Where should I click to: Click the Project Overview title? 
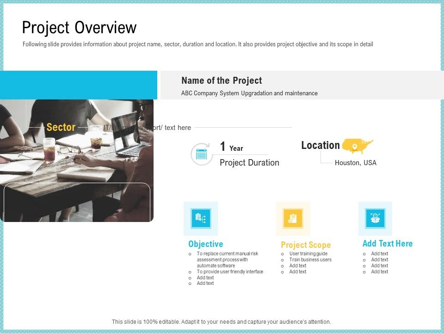coord(79,28)
